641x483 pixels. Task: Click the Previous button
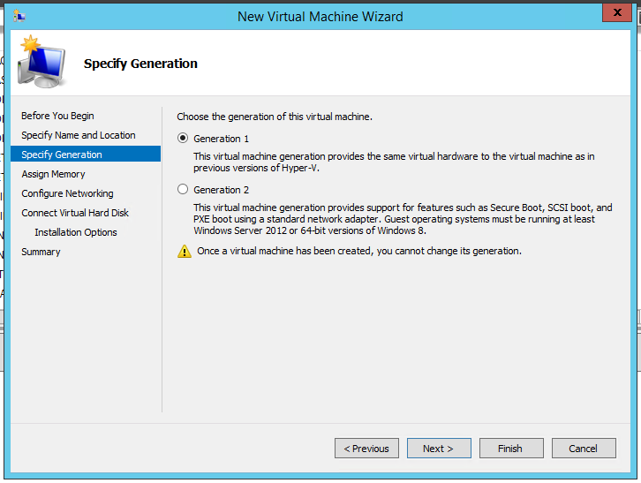366,449
